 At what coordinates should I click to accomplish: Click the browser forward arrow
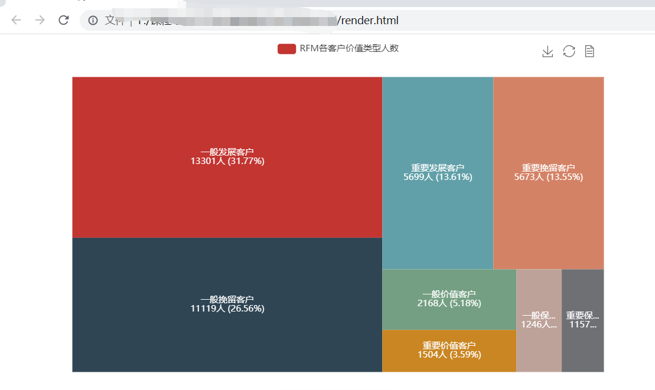coord(39,19)
